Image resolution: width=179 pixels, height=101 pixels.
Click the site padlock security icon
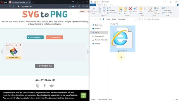coord(19,6)
